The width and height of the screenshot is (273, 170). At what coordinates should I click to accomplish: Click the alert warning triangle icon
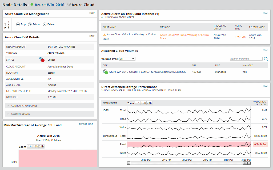point(104,35)
